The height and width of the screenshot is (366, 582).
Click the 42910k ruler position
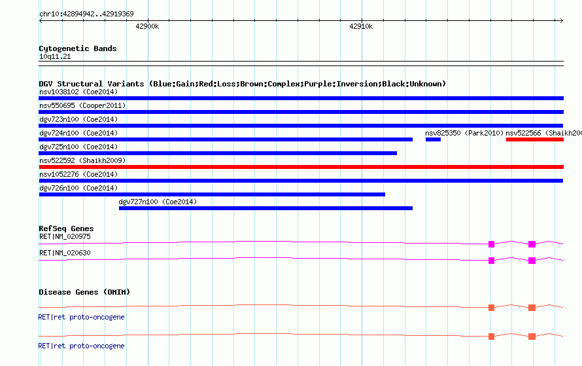tap(361, 26)
